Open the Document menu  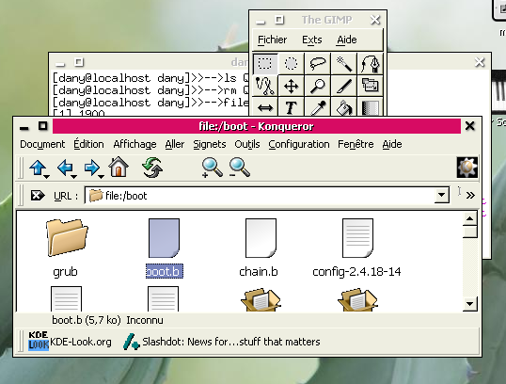pos(42,144)
